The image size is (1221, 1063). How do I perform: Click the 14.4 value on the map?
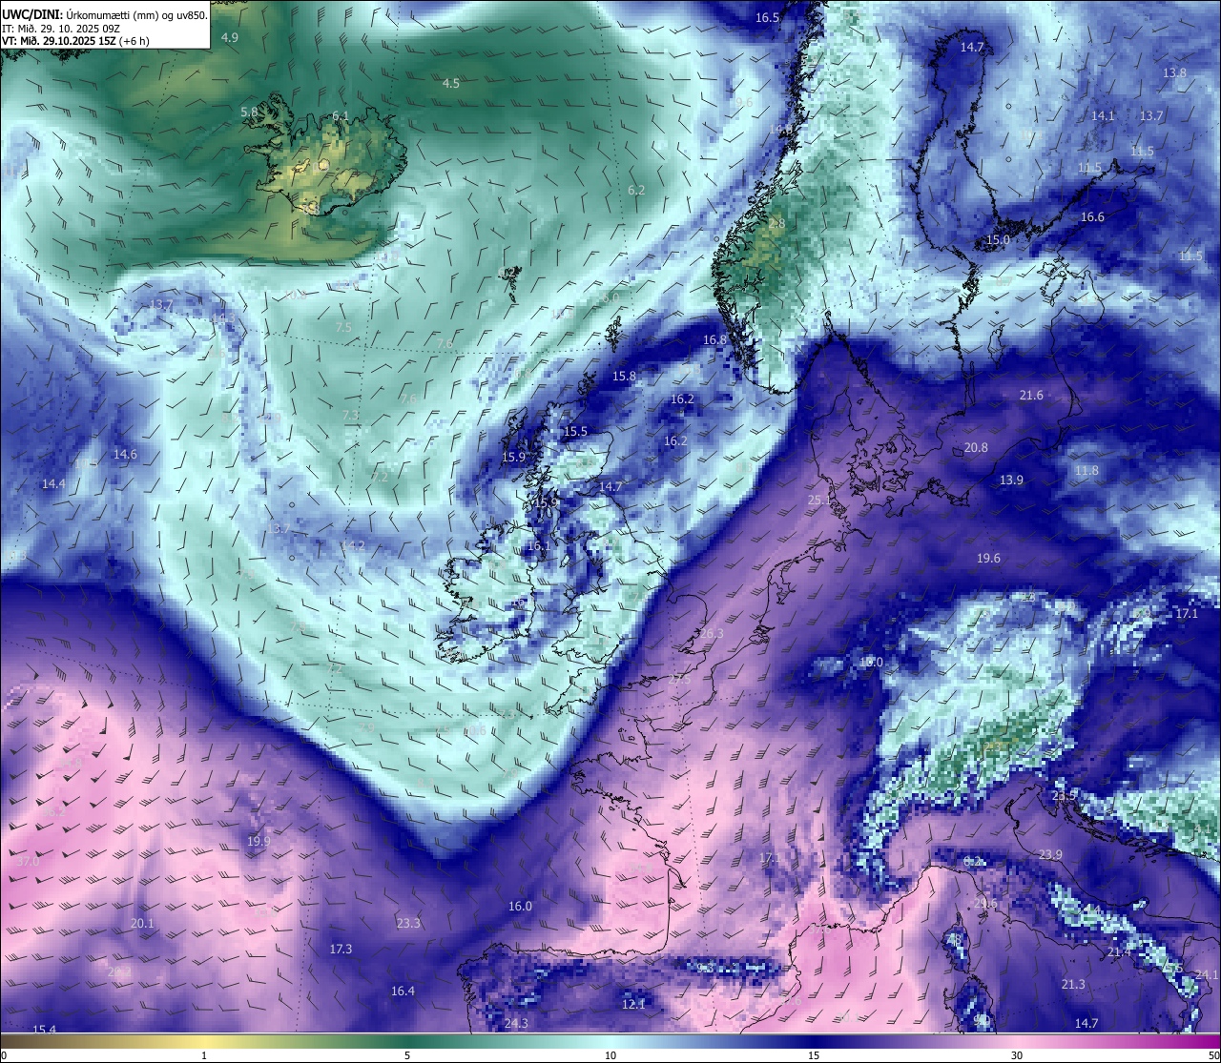tap(53, 484)
